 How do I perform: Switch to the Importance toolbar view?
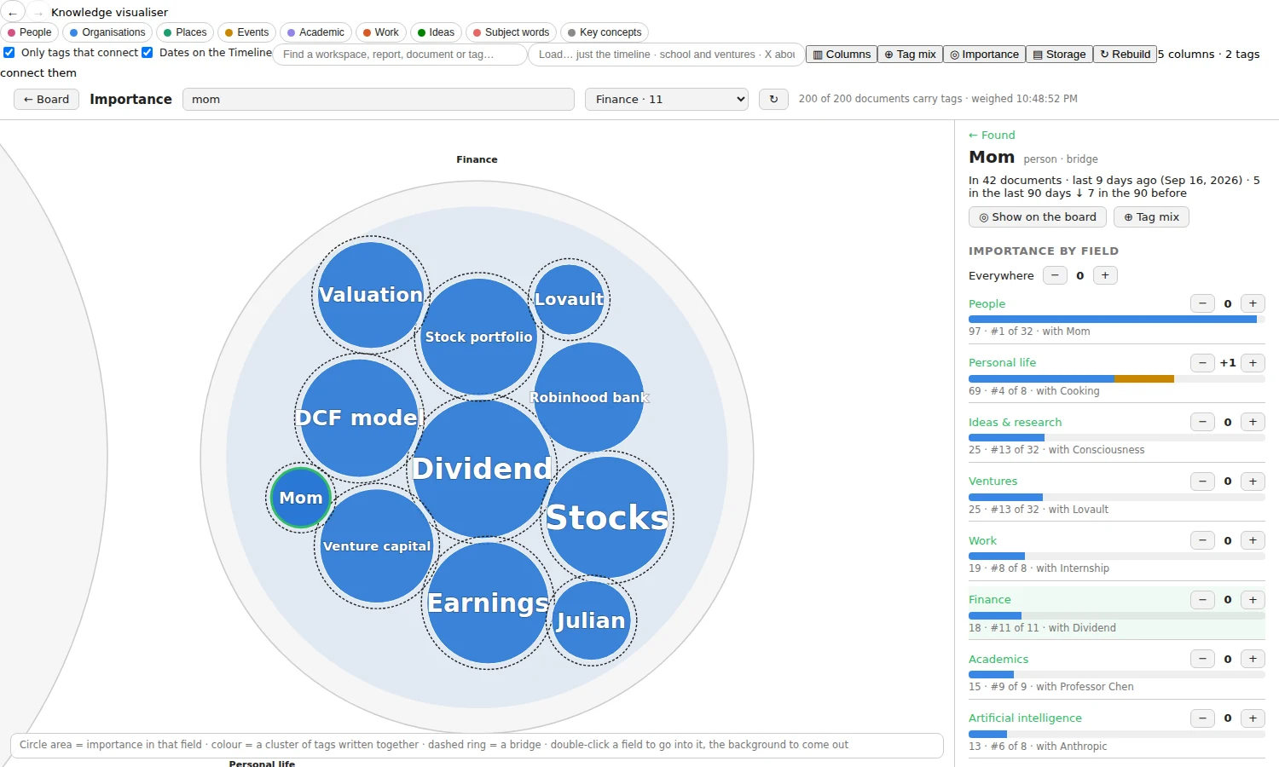point(984,55)
